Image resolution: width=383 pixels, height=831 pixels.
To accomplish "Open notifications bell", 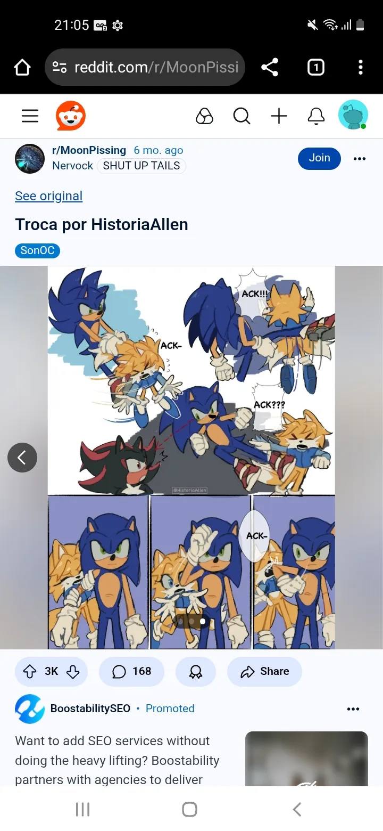I will 316,116.
